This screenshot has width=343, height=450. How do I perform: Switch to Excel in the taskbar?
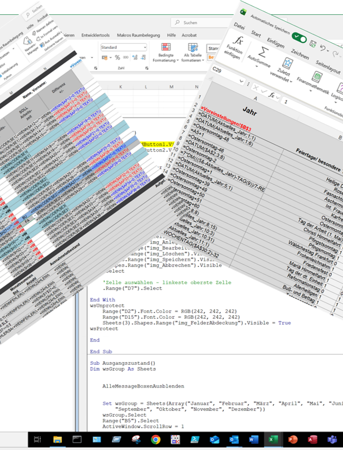coord(273,439)
